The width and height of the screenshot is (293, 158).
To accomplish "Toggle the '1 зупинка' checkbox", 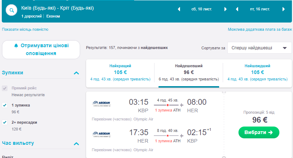I will [x=5, y=105].
